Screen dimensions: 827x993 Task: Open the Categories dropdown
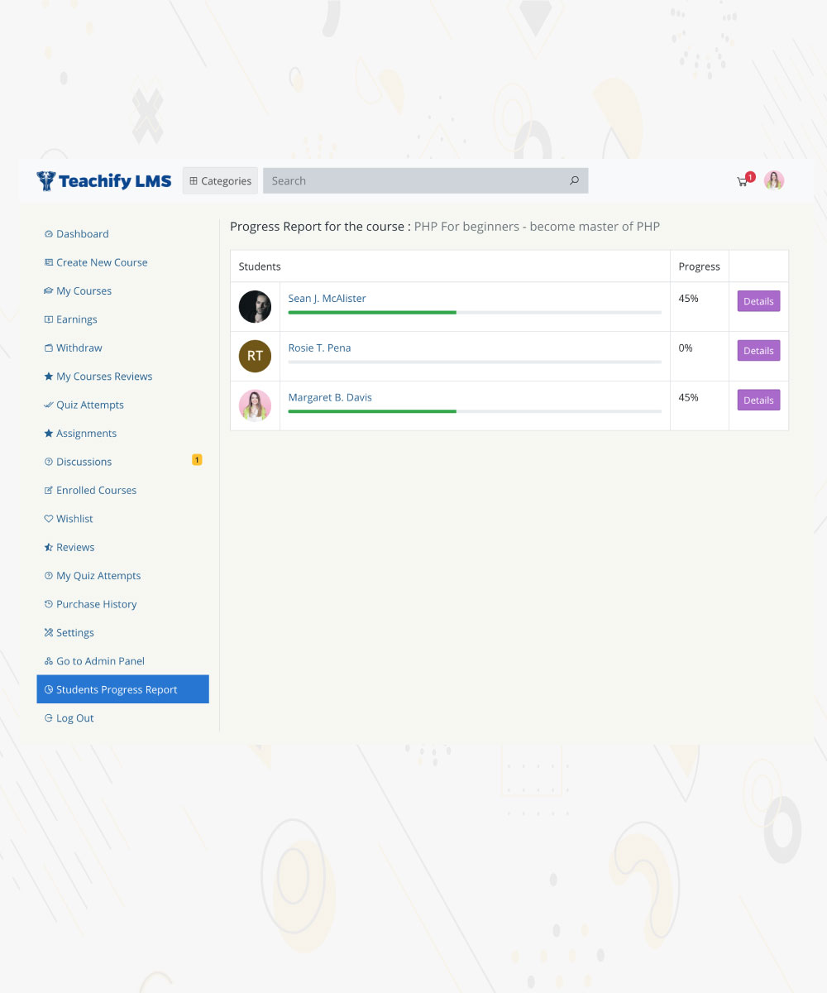(220, 180)
